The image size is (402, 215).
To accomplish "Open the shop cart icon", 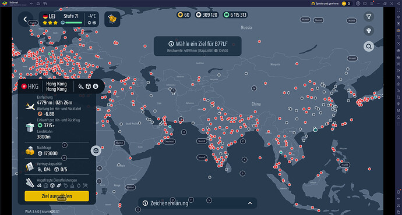I will (112, 19).
